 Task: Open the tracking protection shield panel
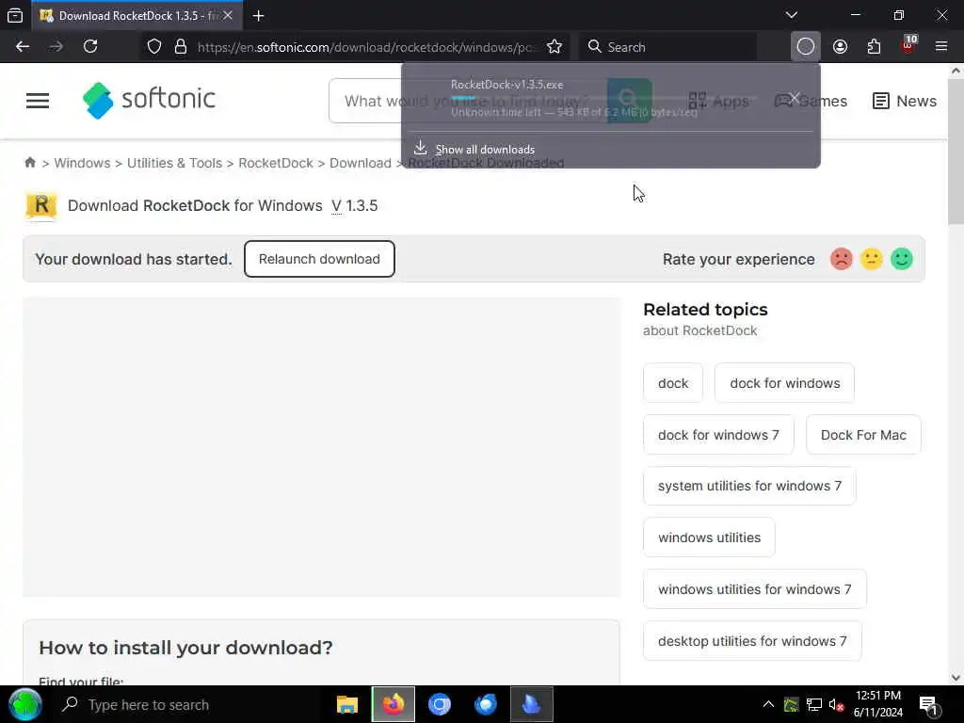click(154, 47)
